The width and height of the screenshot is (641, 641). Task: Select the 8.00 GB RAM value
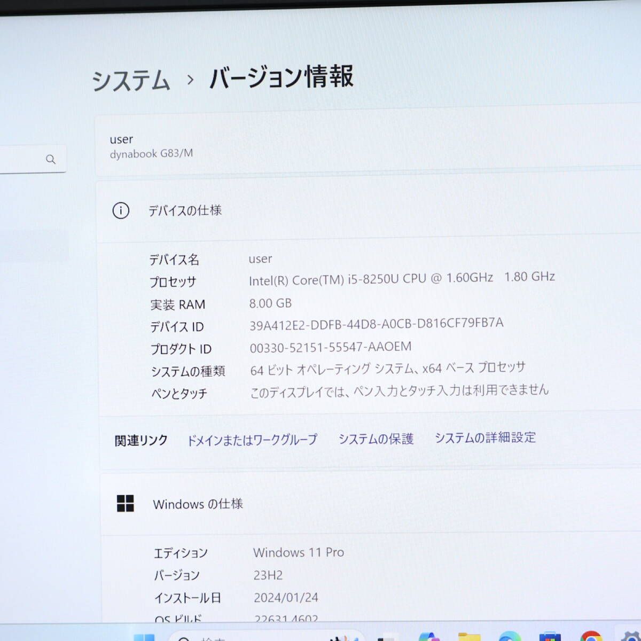270,303
